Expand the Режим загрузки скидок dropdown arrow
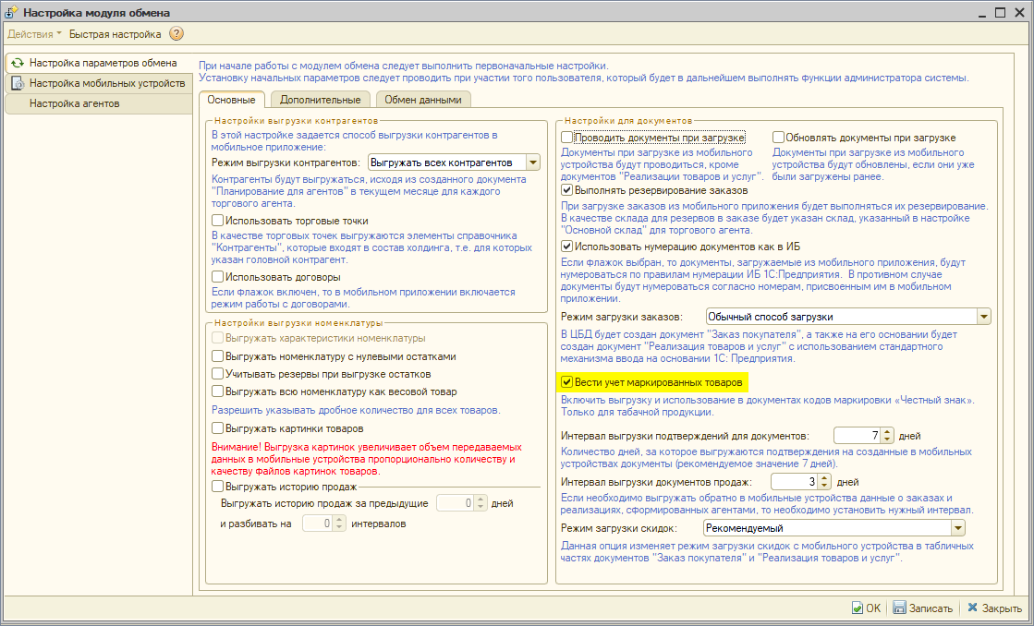The image size is (1034, 626). coord(957,528)
